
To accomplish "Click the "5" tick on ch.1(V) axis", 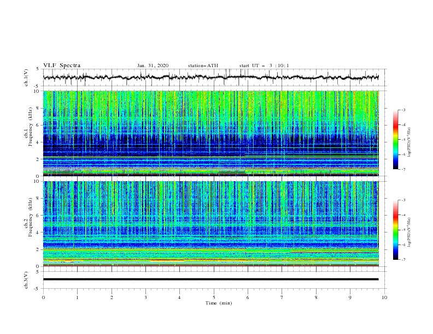I will [x=38, y=69].
